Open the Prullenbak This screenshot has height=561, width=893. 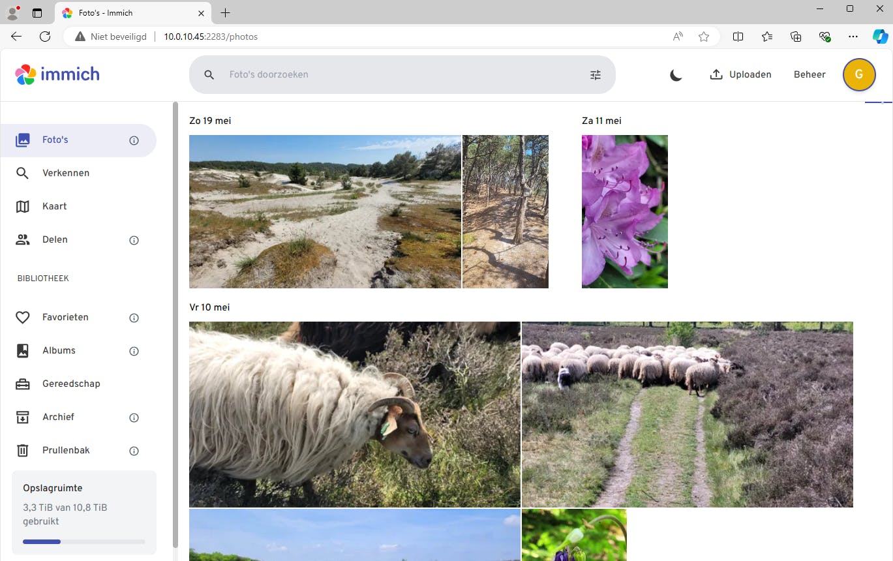click(65, 450)
